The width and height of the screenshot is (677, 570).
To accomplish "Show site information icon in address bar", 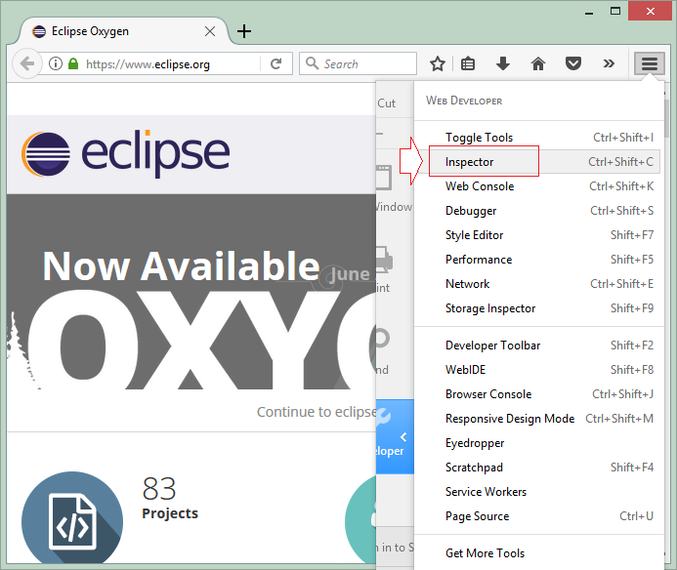I will click(56, 63).
